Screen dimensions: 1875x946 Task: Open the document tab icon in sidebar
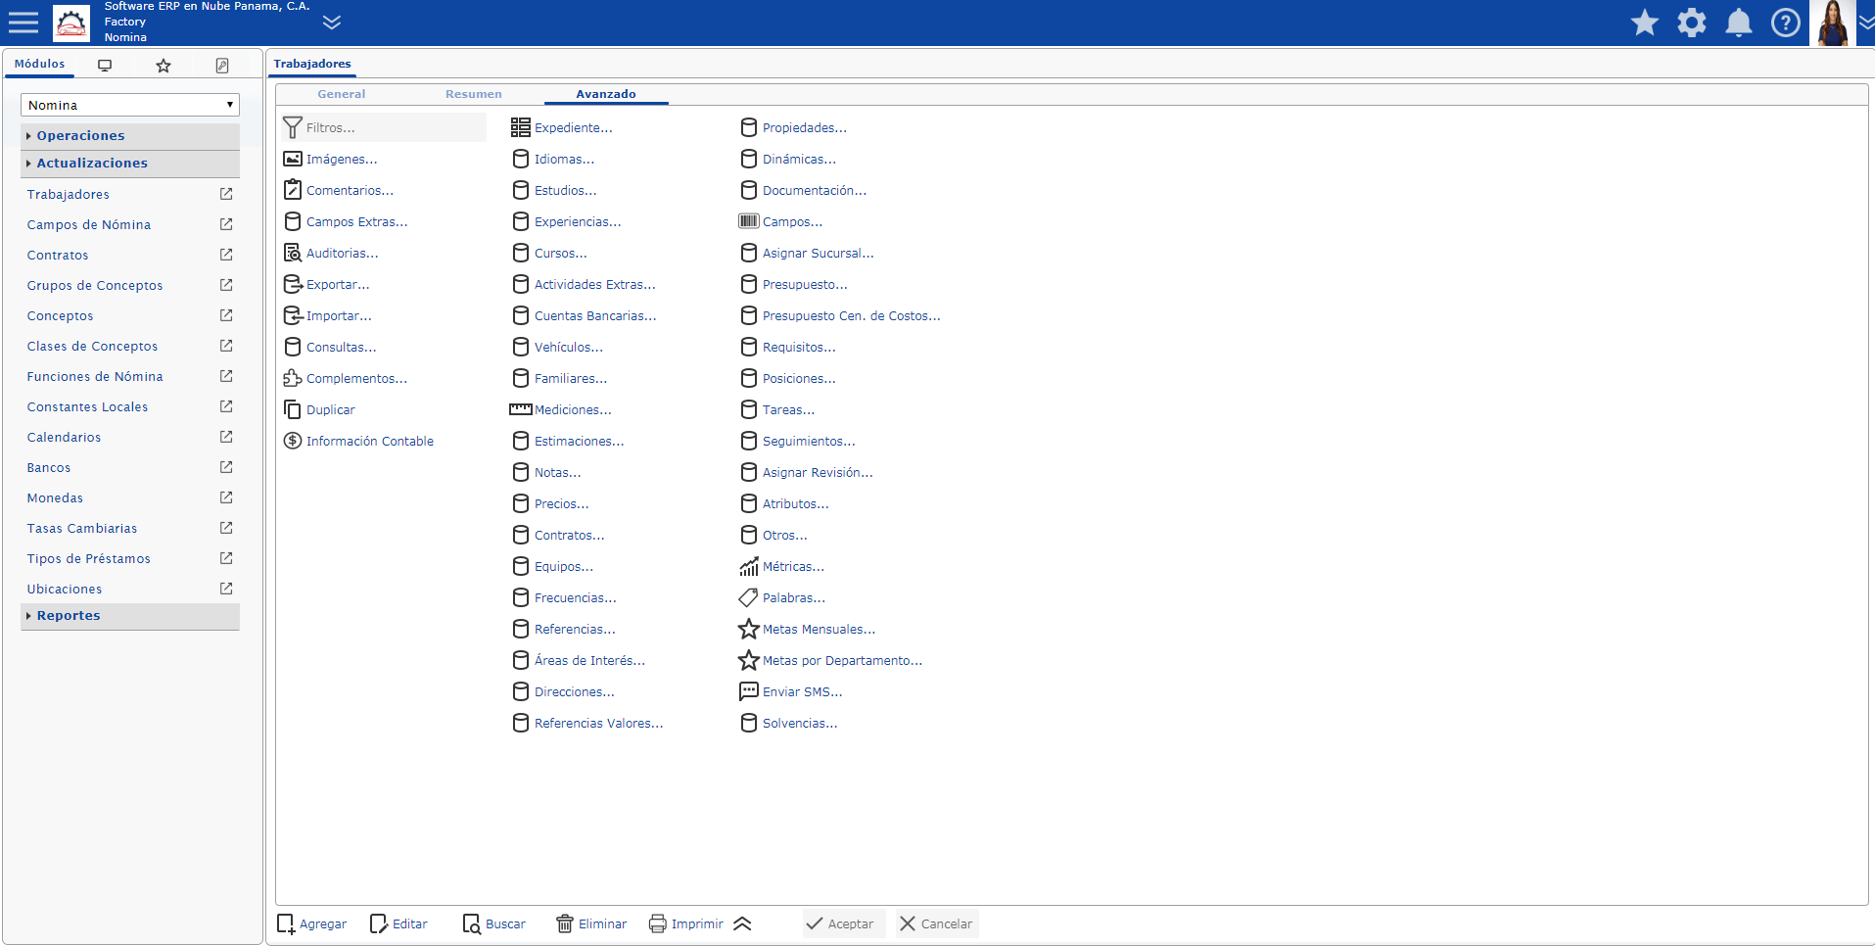tap(222, 66)
